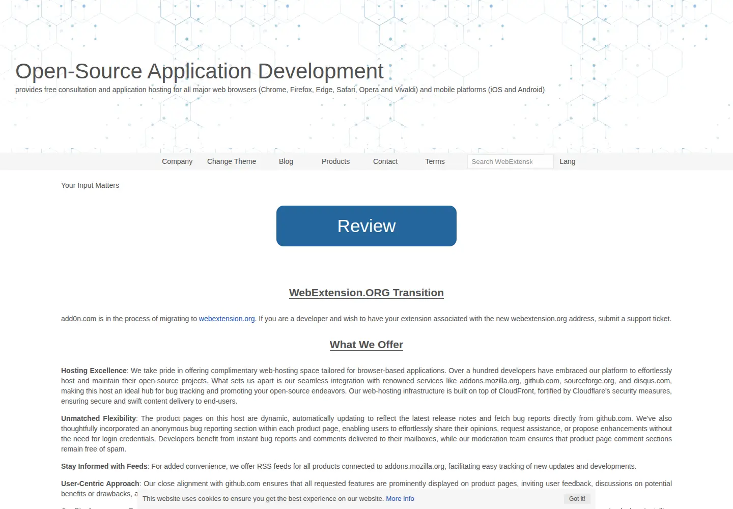The width and height of the screenshot is (733, 509).
Task: Click the User-Centric Approach bold label
Action: click(100, 484)
